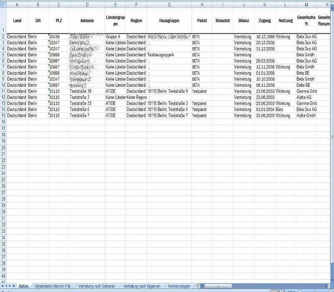This screenshot has height=292, width=334.
Task: Select date cell '29.03.2008'
Action: [265, 61]
